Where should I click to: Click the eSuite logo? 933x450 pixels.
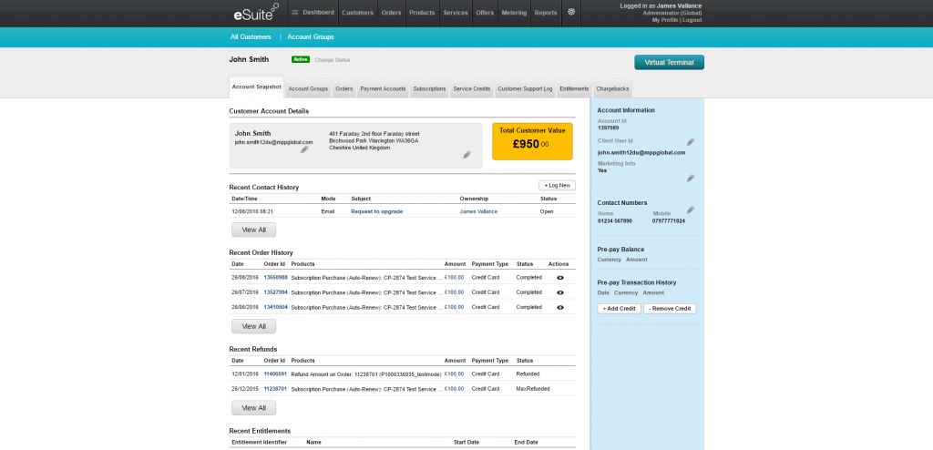254,13
